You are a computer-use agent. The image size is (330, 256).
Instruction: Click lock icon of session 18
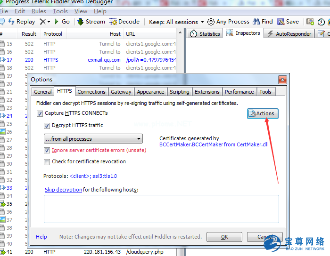[2, 67]
